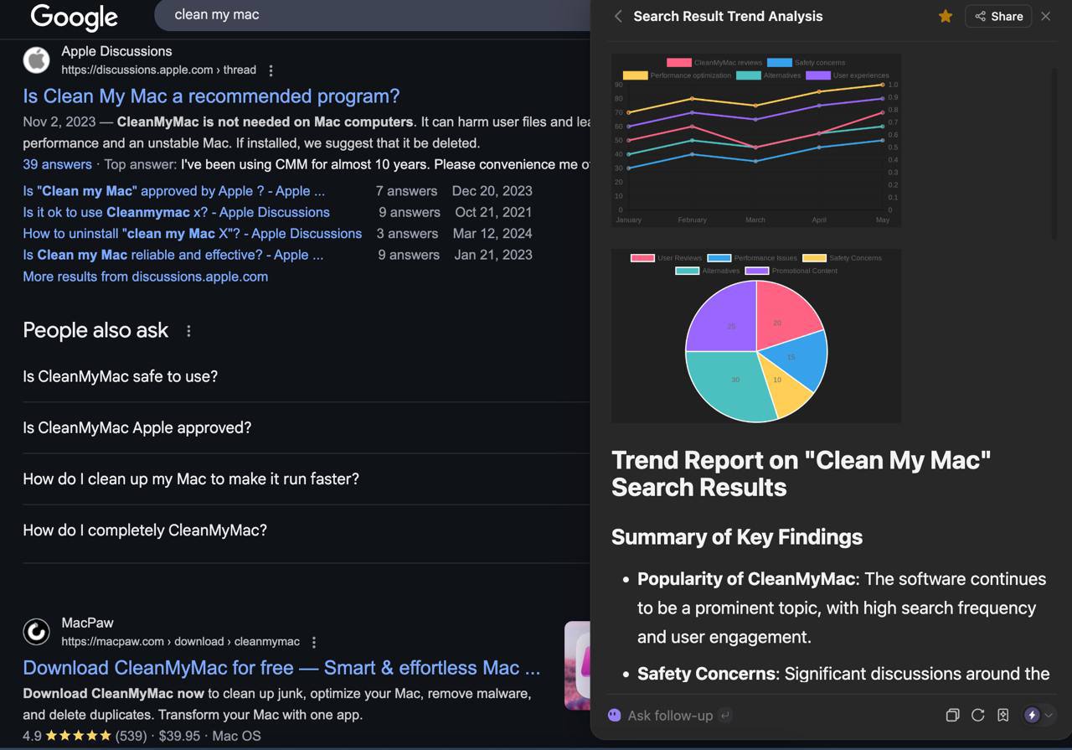Image resolution: width=1072 pixels, height=750 pixels.
Task: Click the date "Mar 12, 2024"
Action: (x=492, y=233)
